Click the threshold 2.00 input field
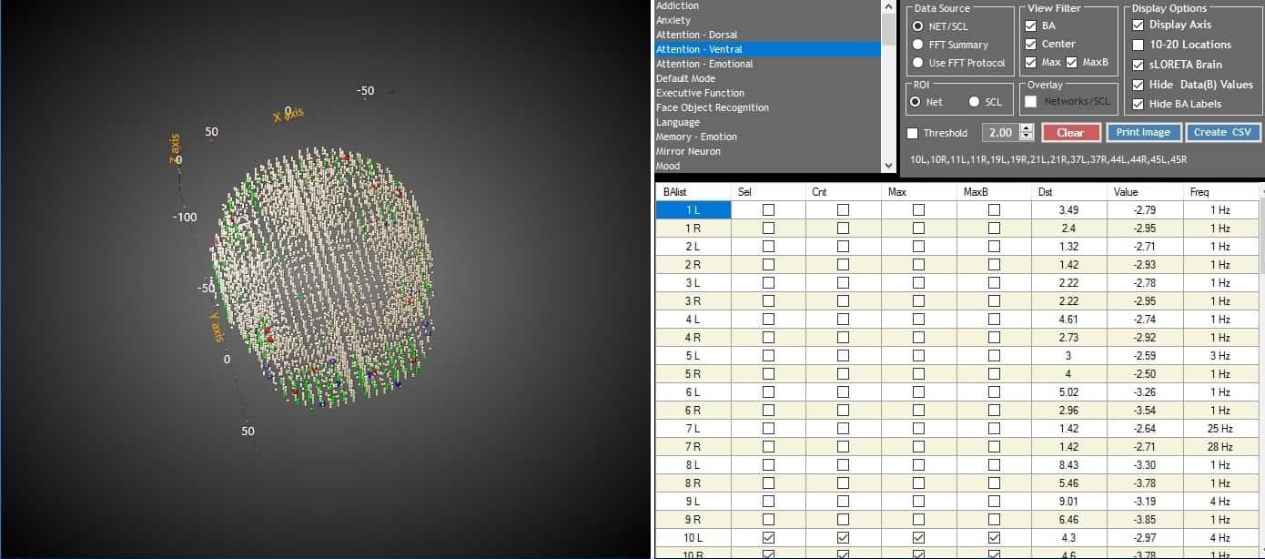 pyautogui.click(x=1000, y=133)
